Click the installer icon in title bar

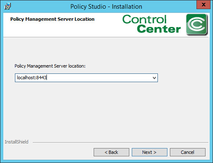(x=7, y=6)
